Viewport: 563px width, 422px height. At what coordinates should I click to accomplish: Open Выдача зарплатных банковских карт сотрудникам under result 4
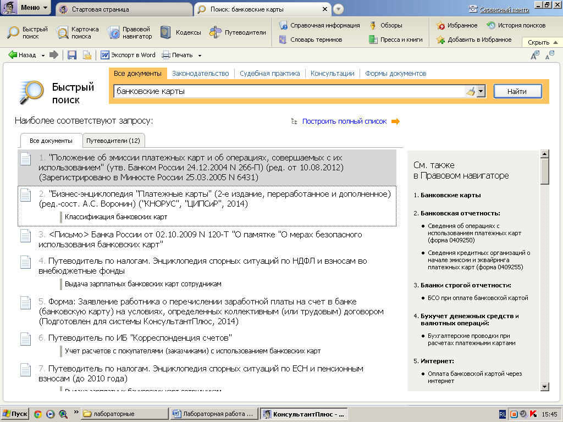(143, 284)
